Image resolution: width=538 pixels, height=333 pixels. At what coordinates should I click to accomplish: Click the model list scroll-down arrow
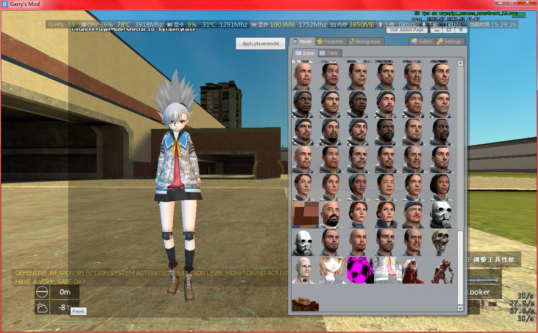coord(460,308)
